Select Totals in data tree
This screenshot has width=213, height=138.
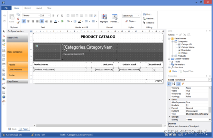tap(177, 62)
